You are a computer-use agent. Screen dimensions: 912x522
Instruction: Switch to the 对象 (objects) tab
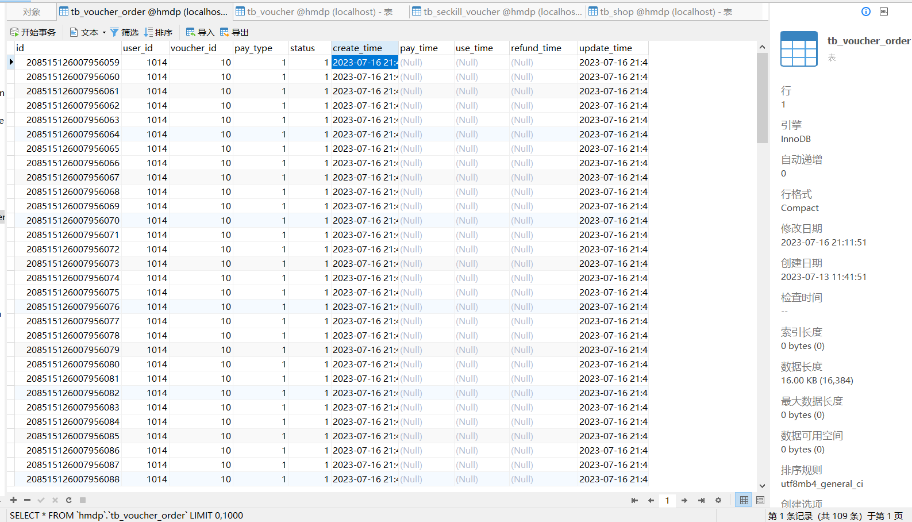tap(32, 11)
